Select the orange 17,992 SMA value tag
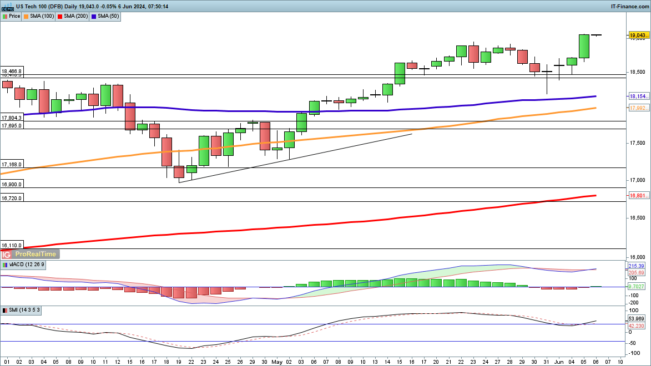Image resolution: width=651 pixels, height=366 pixels. click(639, 108)
